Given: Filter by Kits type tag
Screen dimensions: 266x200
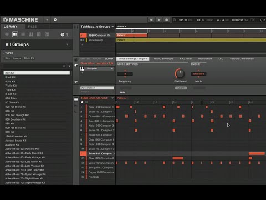Looking at the screenshot, I should pos(7,58).
